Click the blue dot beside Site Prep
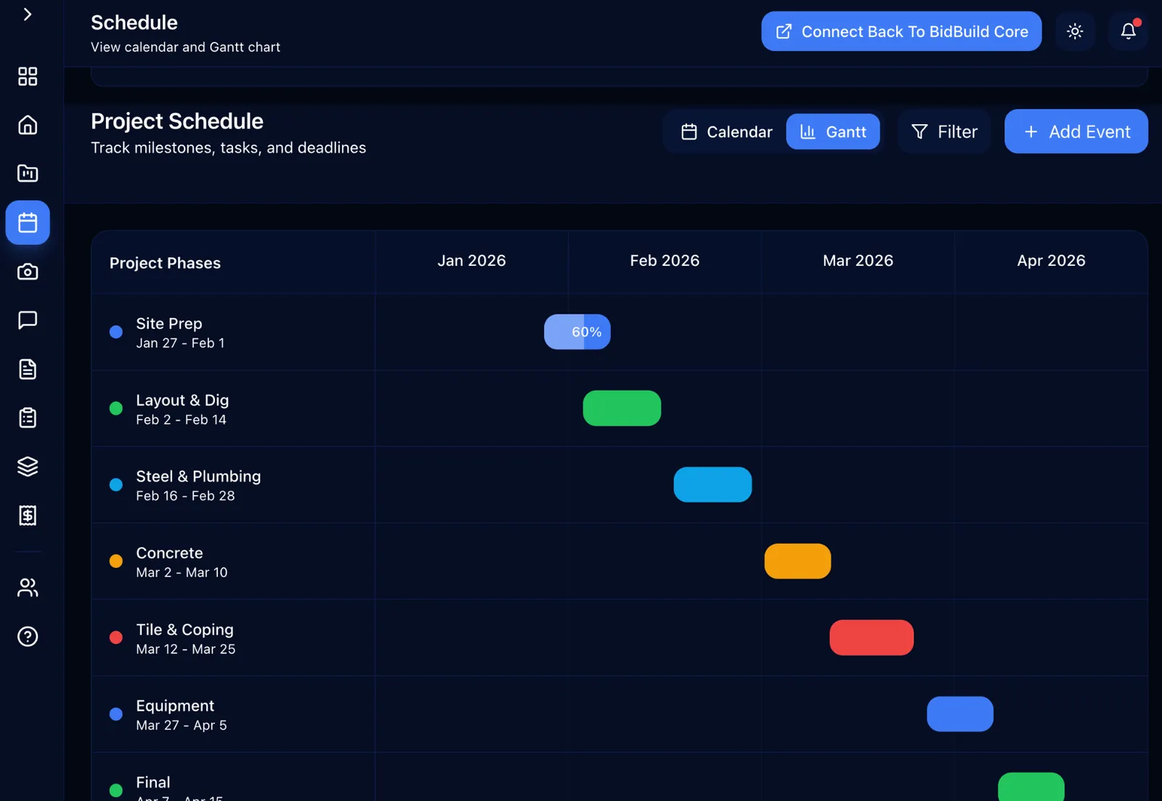 point(116,332)
